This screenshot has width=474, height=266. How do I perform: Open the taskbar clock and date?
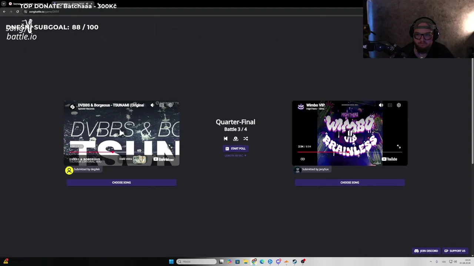click(465, 262)
